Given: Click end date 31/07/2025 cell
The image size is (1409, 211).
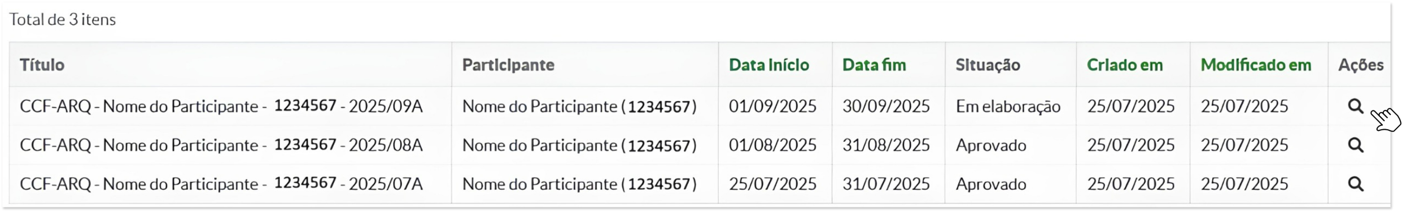Looking at the screenshot, I should [886, 184].
